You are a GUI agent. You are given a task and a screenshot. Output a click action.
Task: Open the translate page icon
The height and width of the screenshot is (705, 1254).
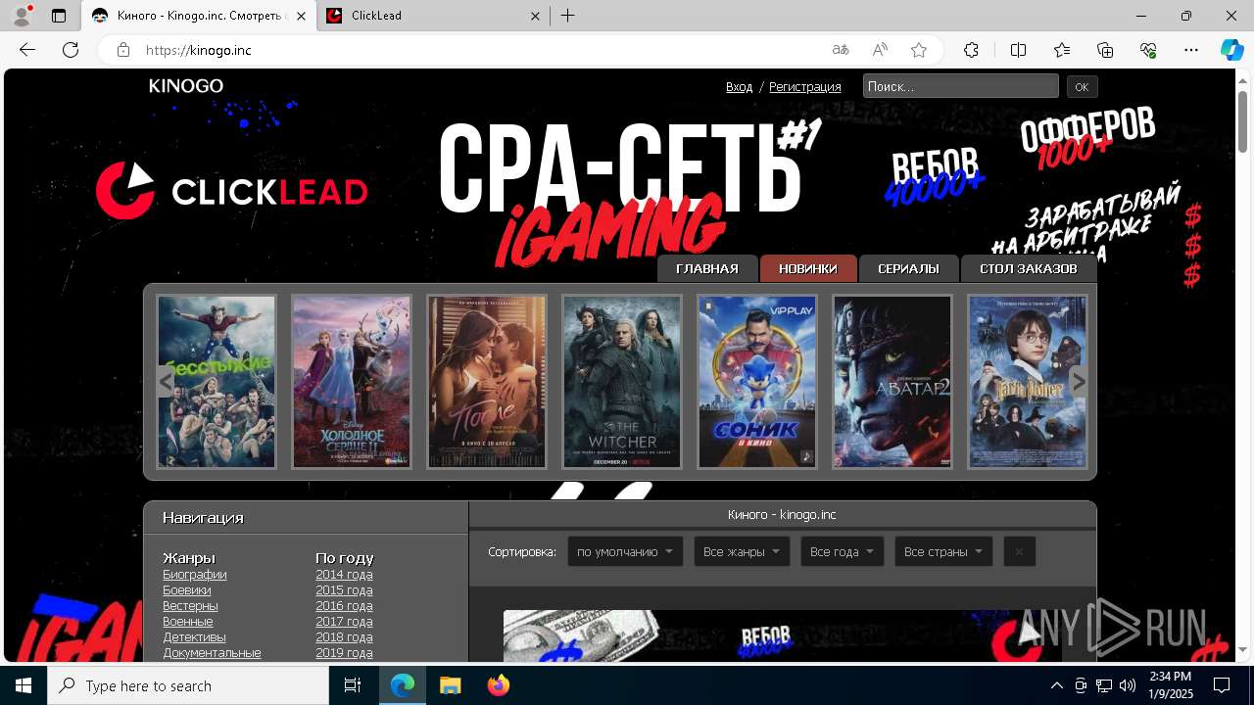click(x=841, y=50)
